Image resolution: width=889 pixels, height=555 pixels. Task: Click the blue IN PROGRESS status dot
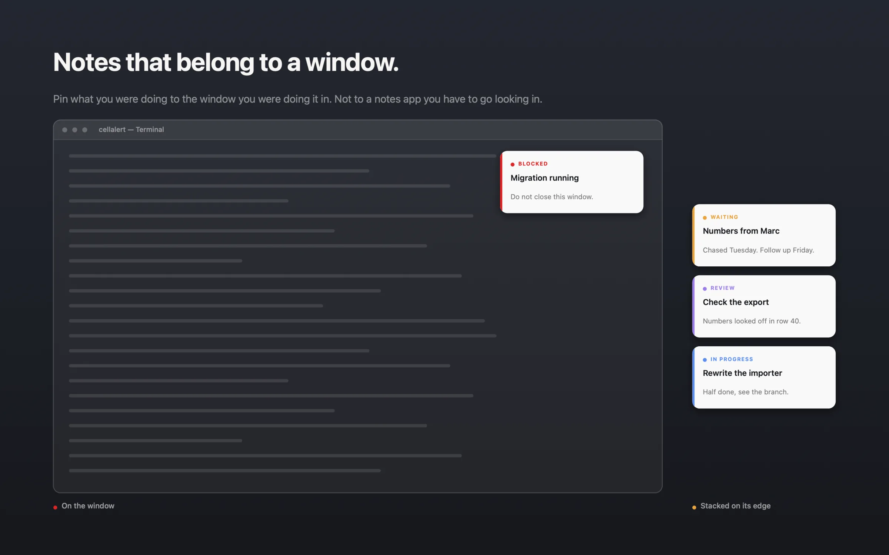tap(705, 360)
